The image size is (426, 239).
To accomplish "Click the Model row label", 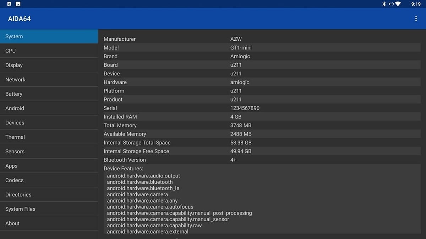I will point(111,47).
